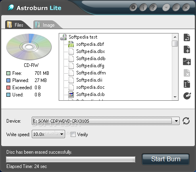Click the red Exceeded color swatch
The width and height of the screenshot is (196, 172).
pos(8,88)
